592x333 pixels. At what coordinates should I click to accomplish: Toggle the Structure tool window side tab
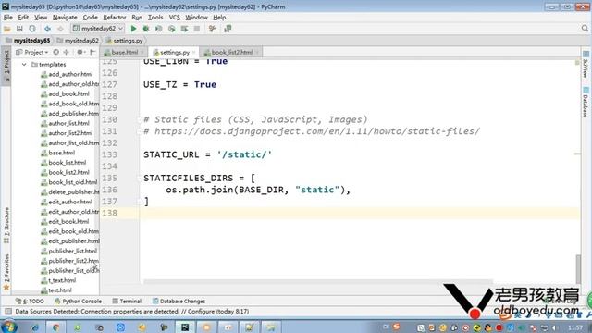pyautogui.click(x=6, y=225)
